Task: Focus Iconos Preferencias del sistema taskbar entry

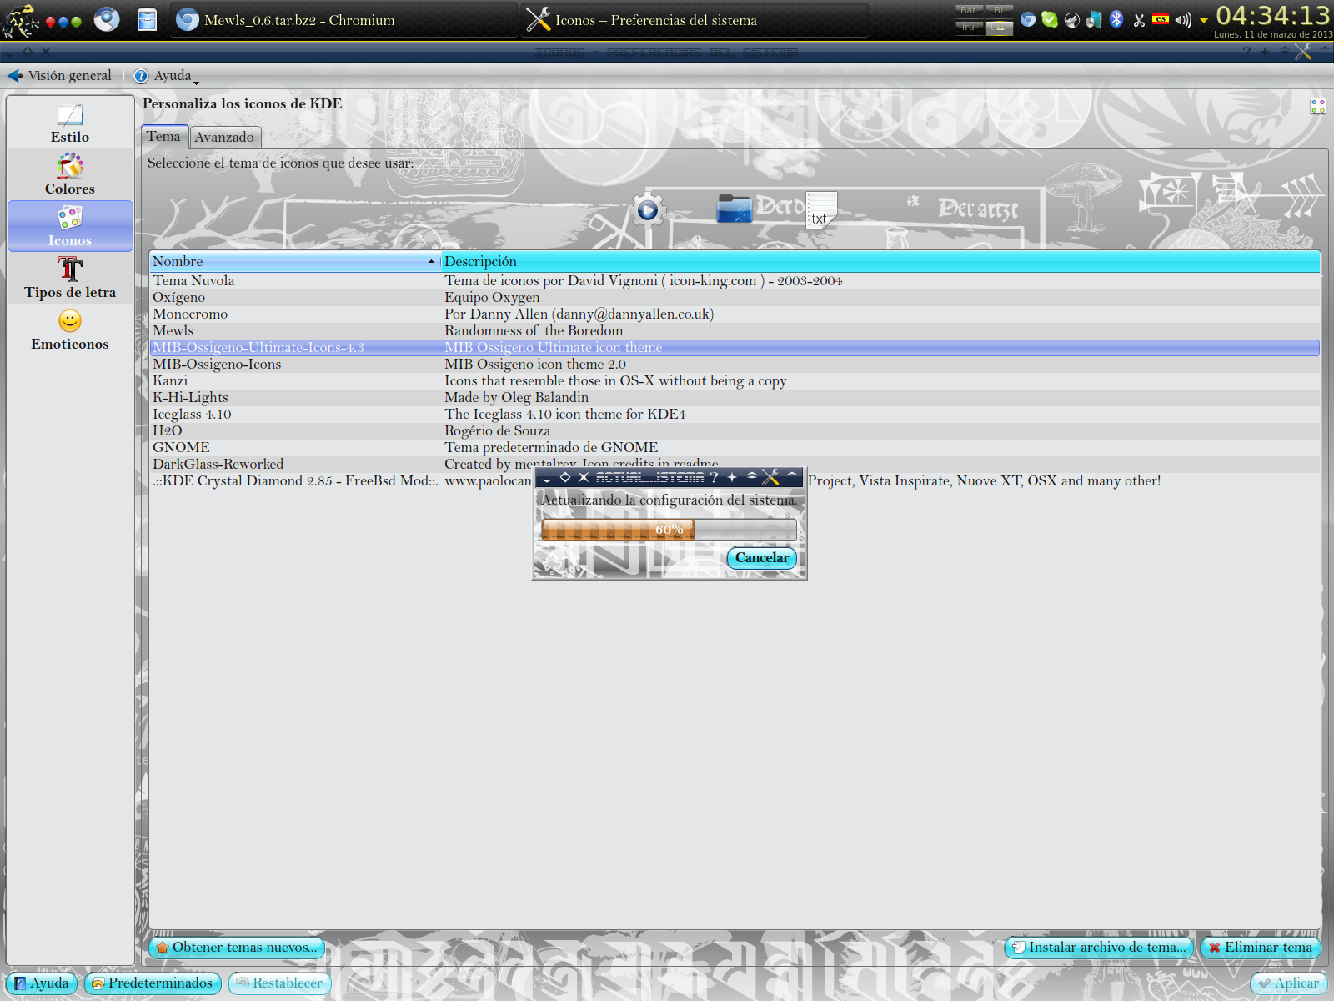Action: click(695, 20)
